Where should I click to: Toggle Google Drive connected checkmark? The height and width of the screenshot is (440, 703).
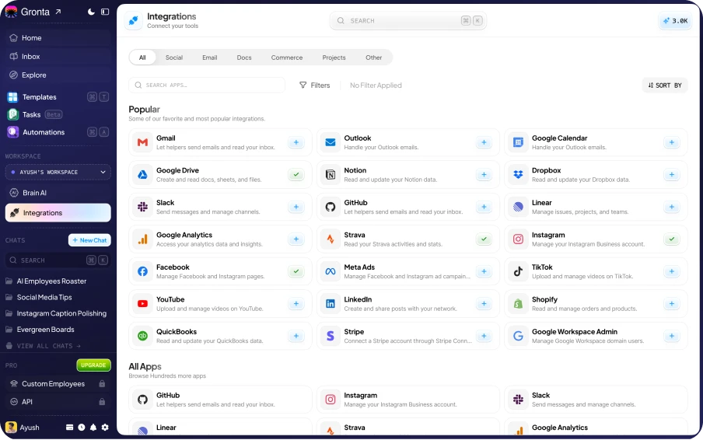coord(296,175)
